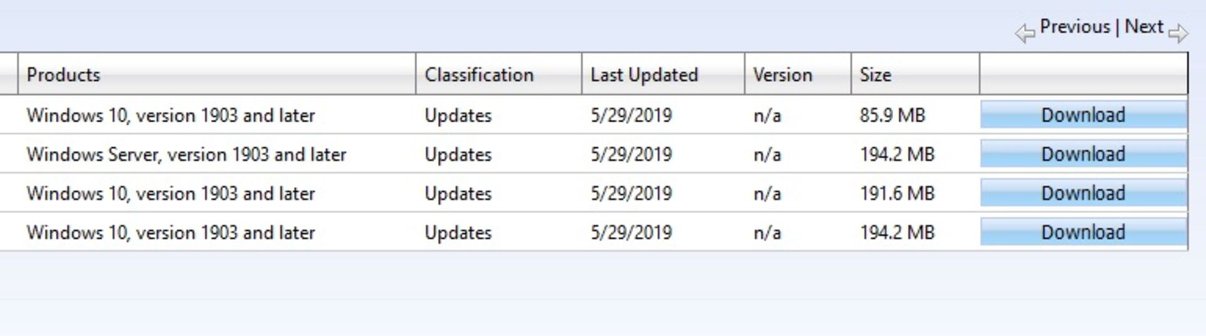Sort the list by Size header
This screenshot has height=336, width=1206.
(x=876, y=75)
